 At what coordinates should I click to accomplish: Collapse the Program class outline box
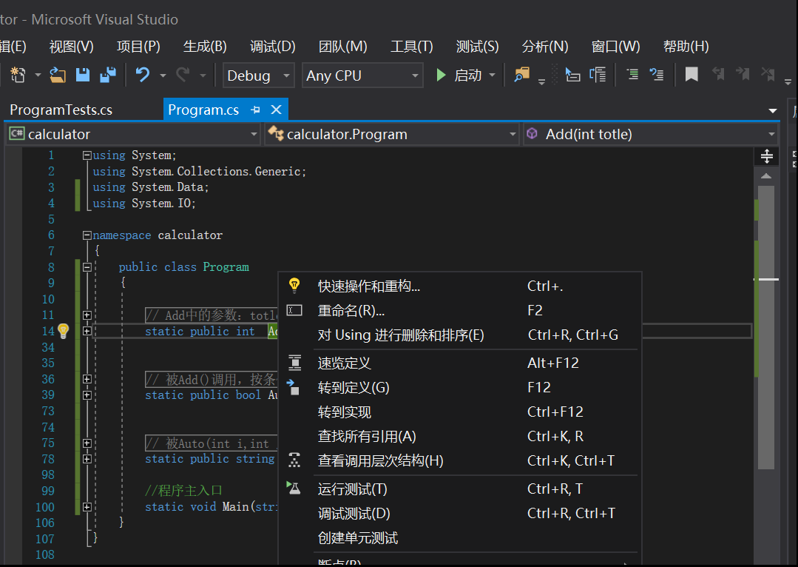87,267
